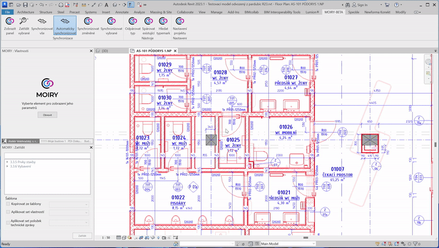
Task: Expand the 3.3.5 Prvky stavby tree node
Action: [7, 162]
